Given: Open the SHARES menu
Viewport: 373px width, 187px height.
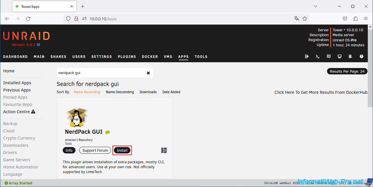Looking at the screenshot, I should [x=58, y=57].
